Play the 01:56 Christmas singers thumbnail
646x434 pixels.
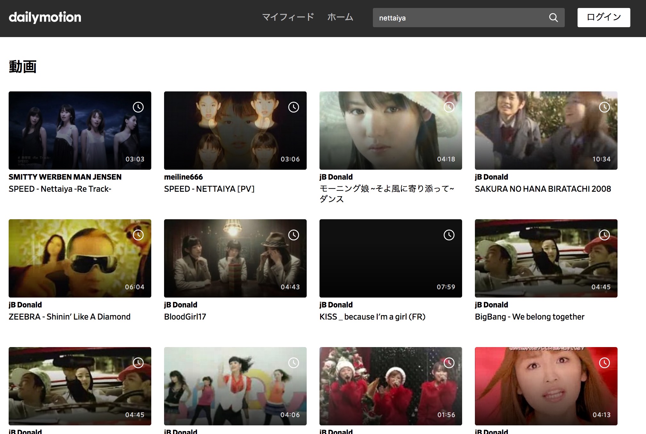(391, 386)
